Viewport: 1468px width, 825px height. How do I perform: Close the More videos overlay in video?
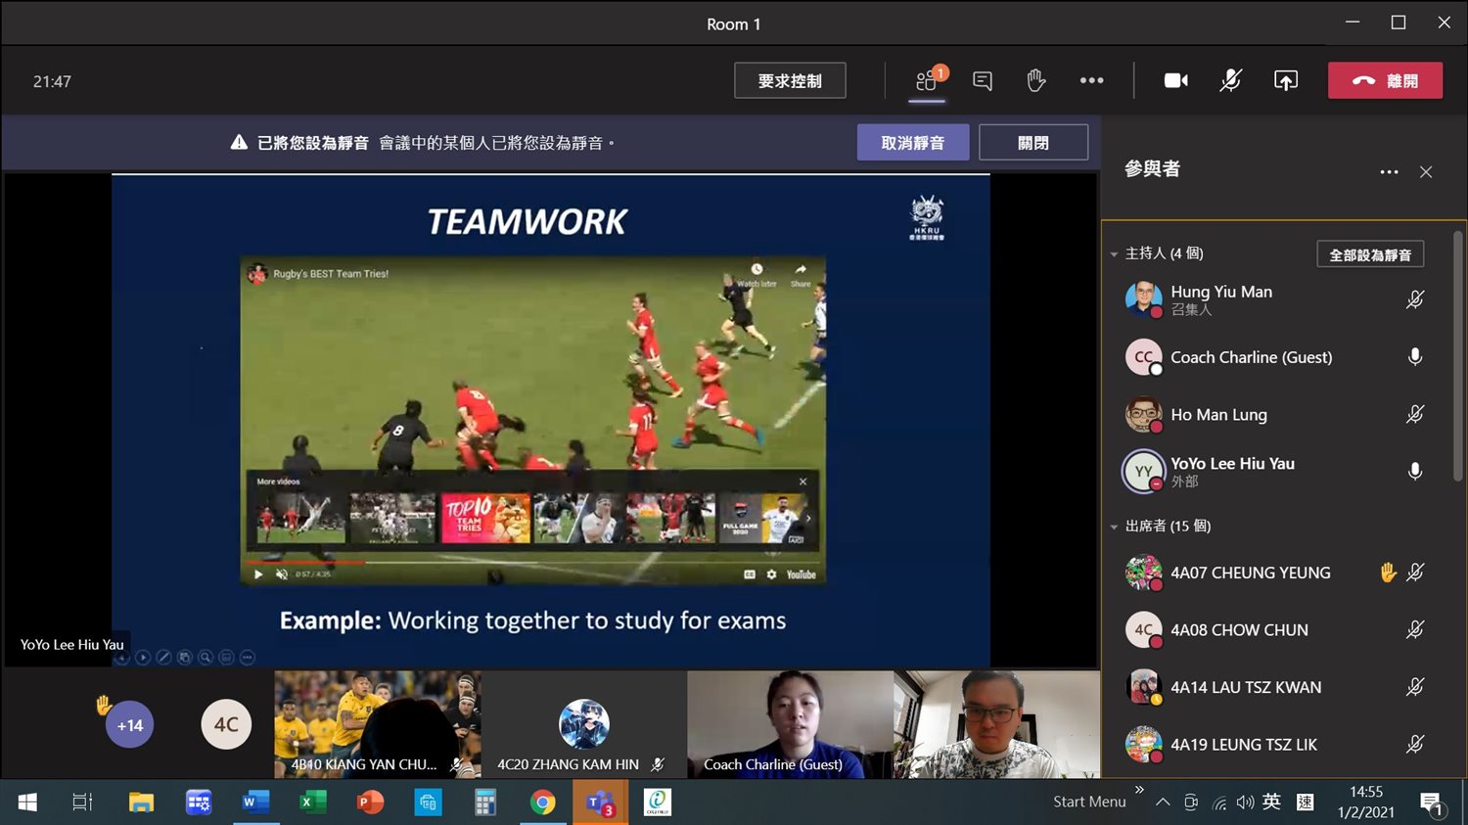(803, 481)
